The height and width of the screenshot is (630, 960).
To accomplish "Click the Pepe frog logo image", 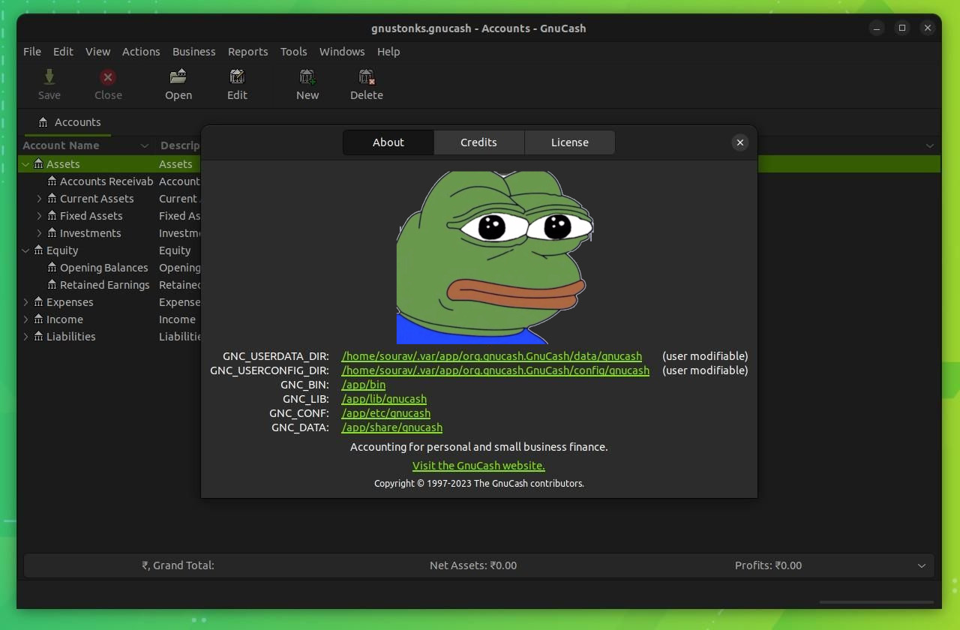I will click(x=495, y=257).
